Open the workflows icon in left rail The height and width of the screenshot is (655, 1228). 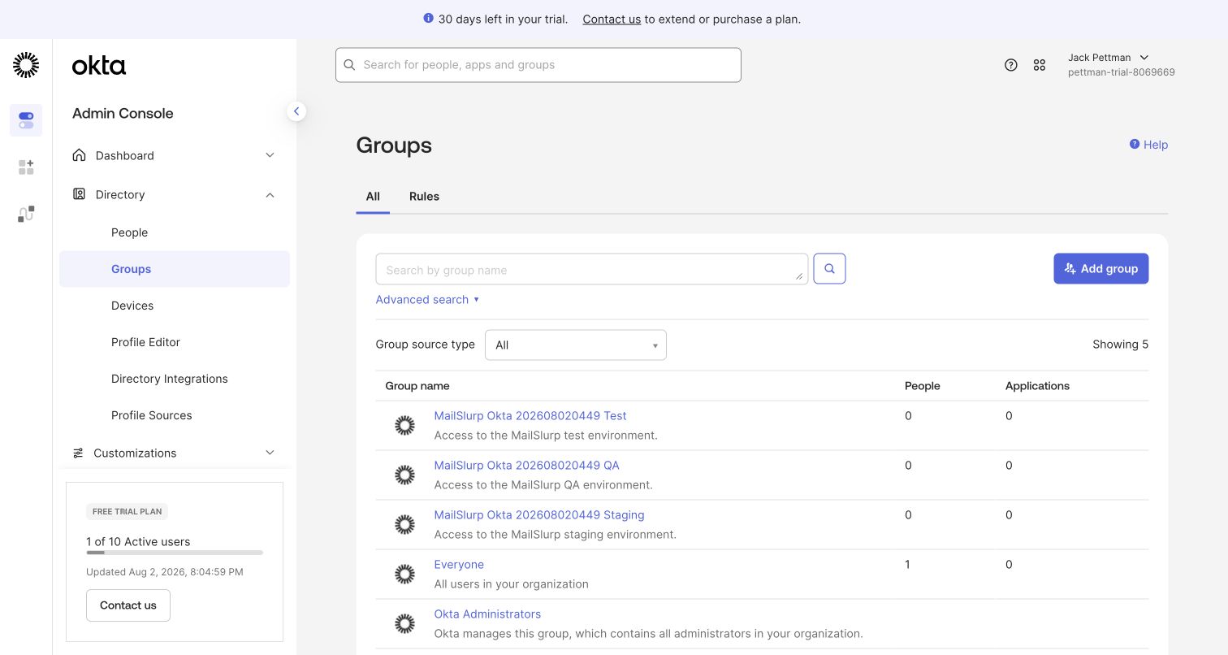pyautogui.click(x=26, y=214)
